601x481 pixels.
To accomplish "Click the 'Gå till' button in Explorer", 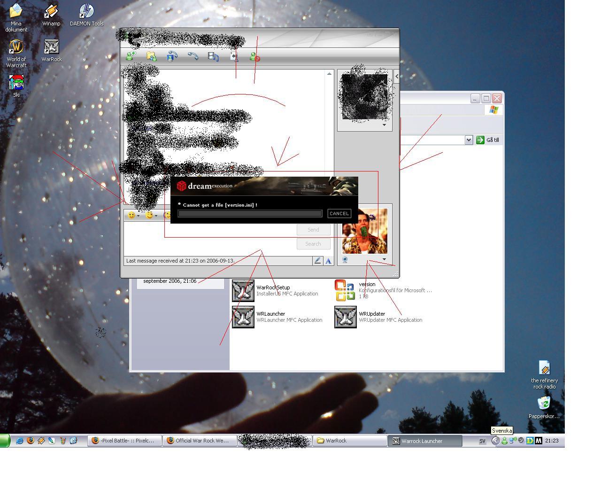I will point(488,140).
